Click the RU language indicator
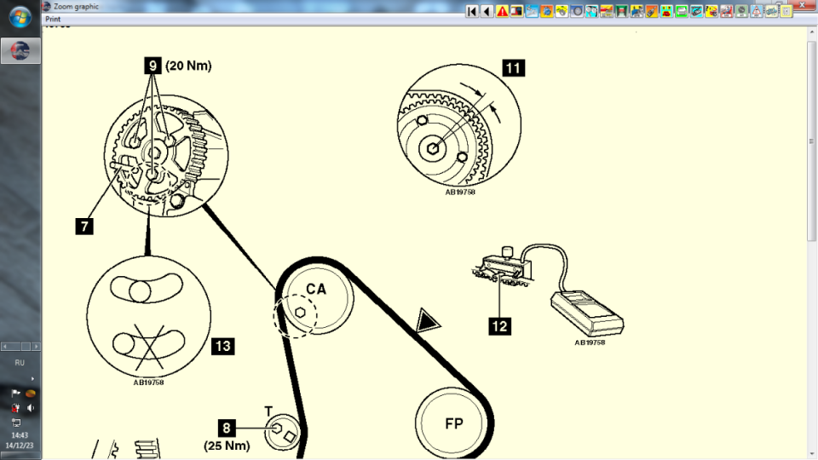Viewport: 818px width, 460px height. click(20, 362)
